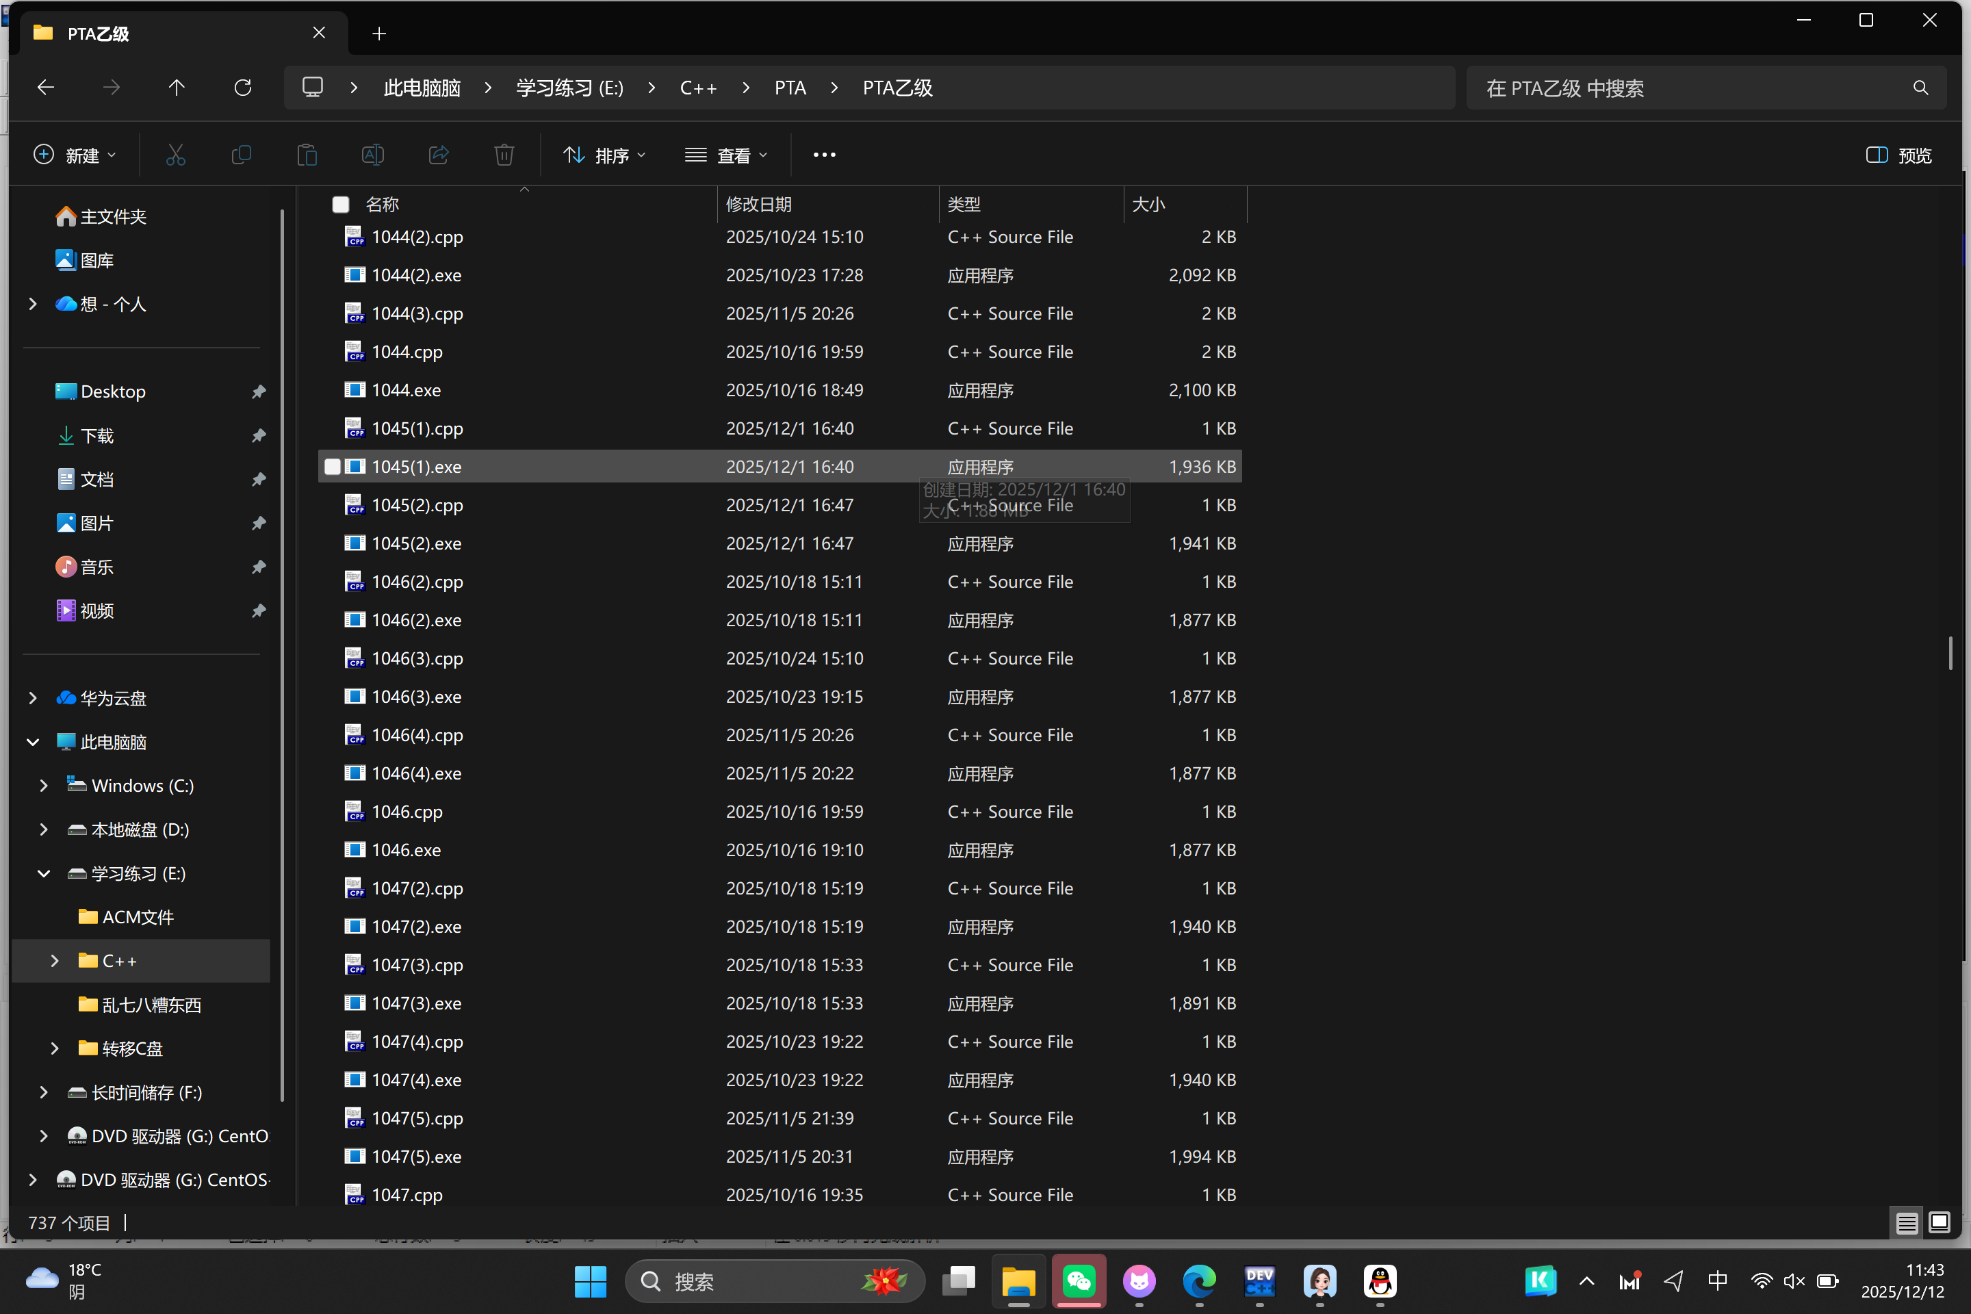Screen dimensions: 1971x1314
Task: Click PTA in the breadcrumb path
Action: pos(789,88)
